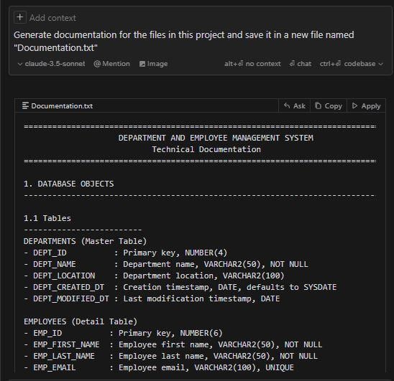The image size is (394, 381).
Task: Click the chat submit button
Action: 301,64
